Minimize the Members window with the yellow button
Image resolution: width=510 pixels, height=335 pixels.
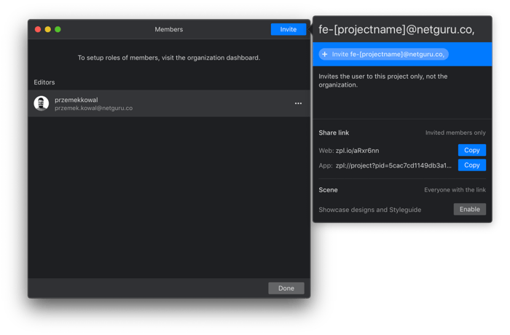pos(48,29)
